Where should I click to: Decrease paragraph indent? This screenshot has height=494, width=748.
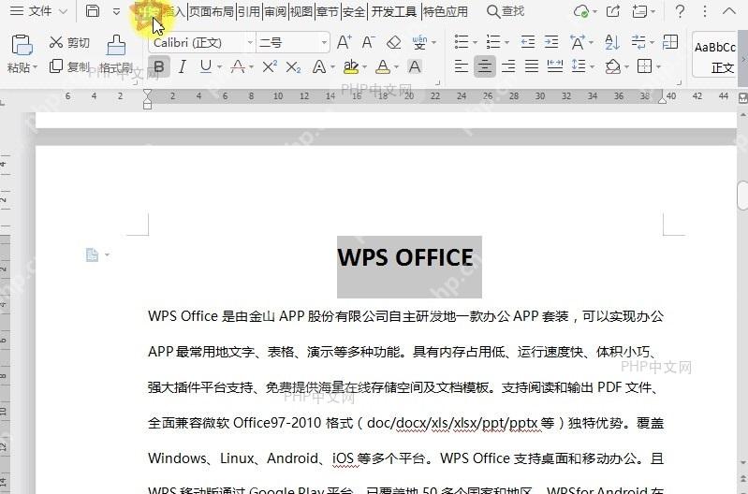point(528,42)
